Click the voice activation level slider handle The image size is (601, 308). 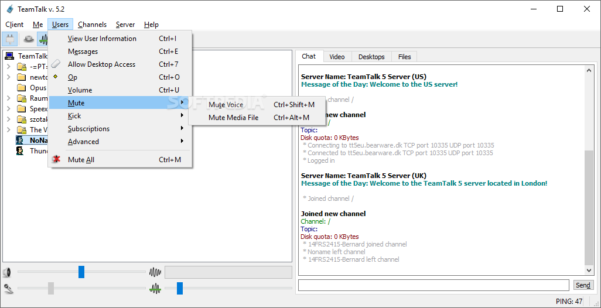click(180, 288)
